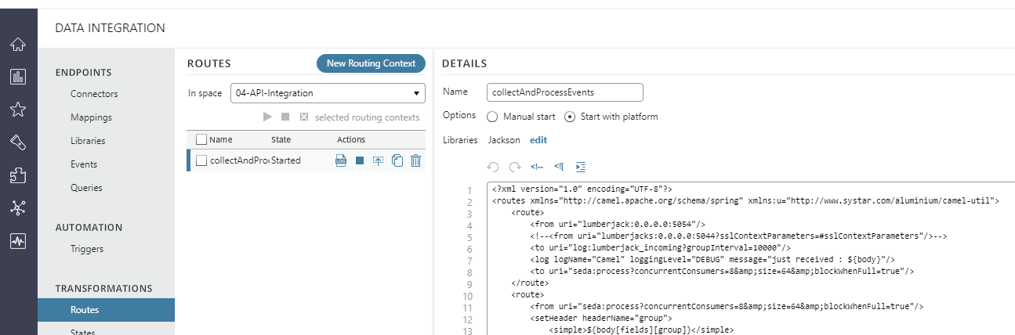Duplicate the collectAndProcessEvents route
The image size is (1015, 335).
[397, 160]
